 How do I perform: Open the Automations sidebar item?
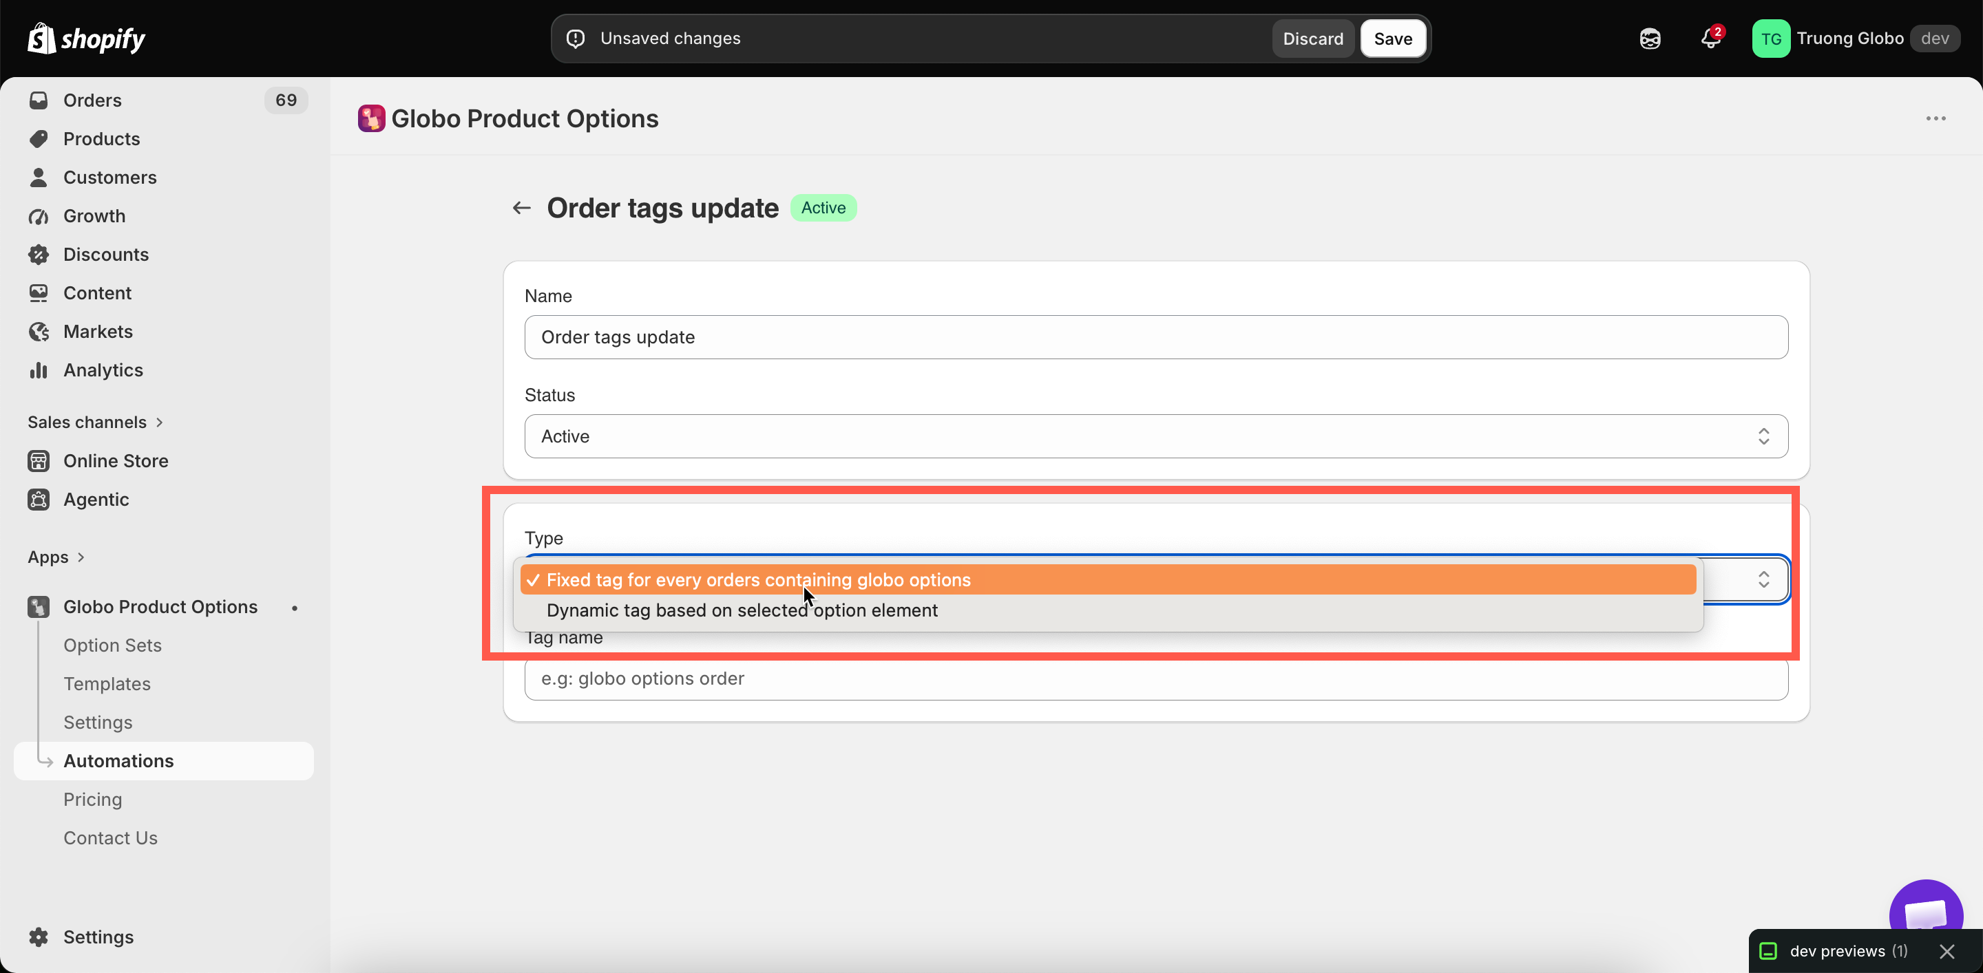(x=163, y=760)
